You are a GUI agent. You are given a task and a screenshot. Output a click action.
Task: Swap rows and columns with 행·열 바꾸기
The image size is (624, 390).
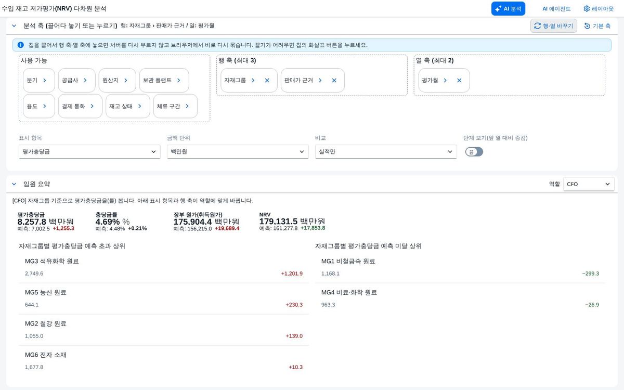pyautogui.click(x=553, y=25)
